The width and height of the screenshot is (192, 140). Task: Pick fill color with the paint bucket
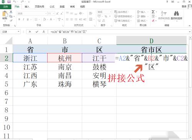(45, 20)
